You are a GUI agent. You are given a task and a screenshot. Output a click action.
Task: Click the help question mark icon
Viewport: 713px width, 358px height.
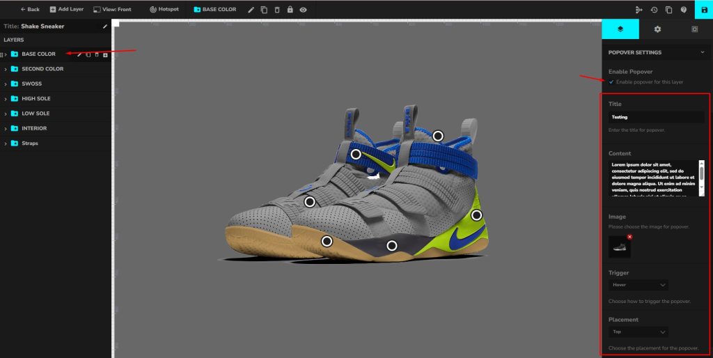684,10
